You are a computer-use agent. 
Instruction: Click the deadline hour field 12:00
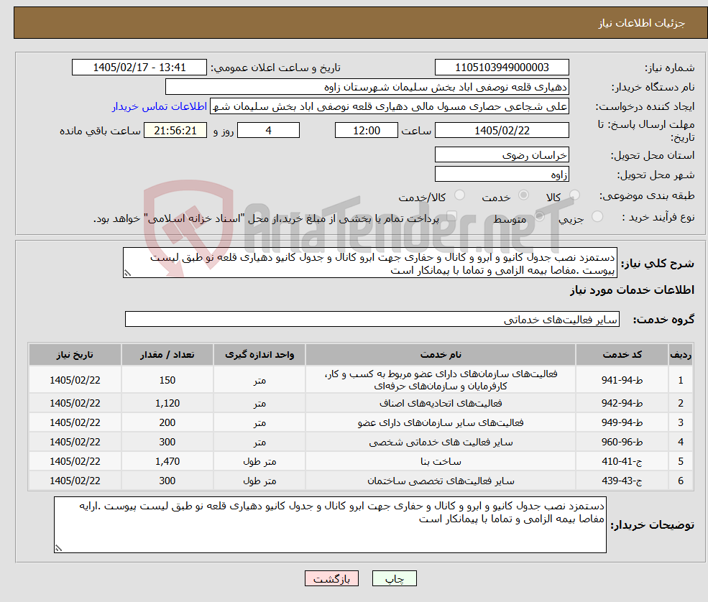tap(366, 131)
